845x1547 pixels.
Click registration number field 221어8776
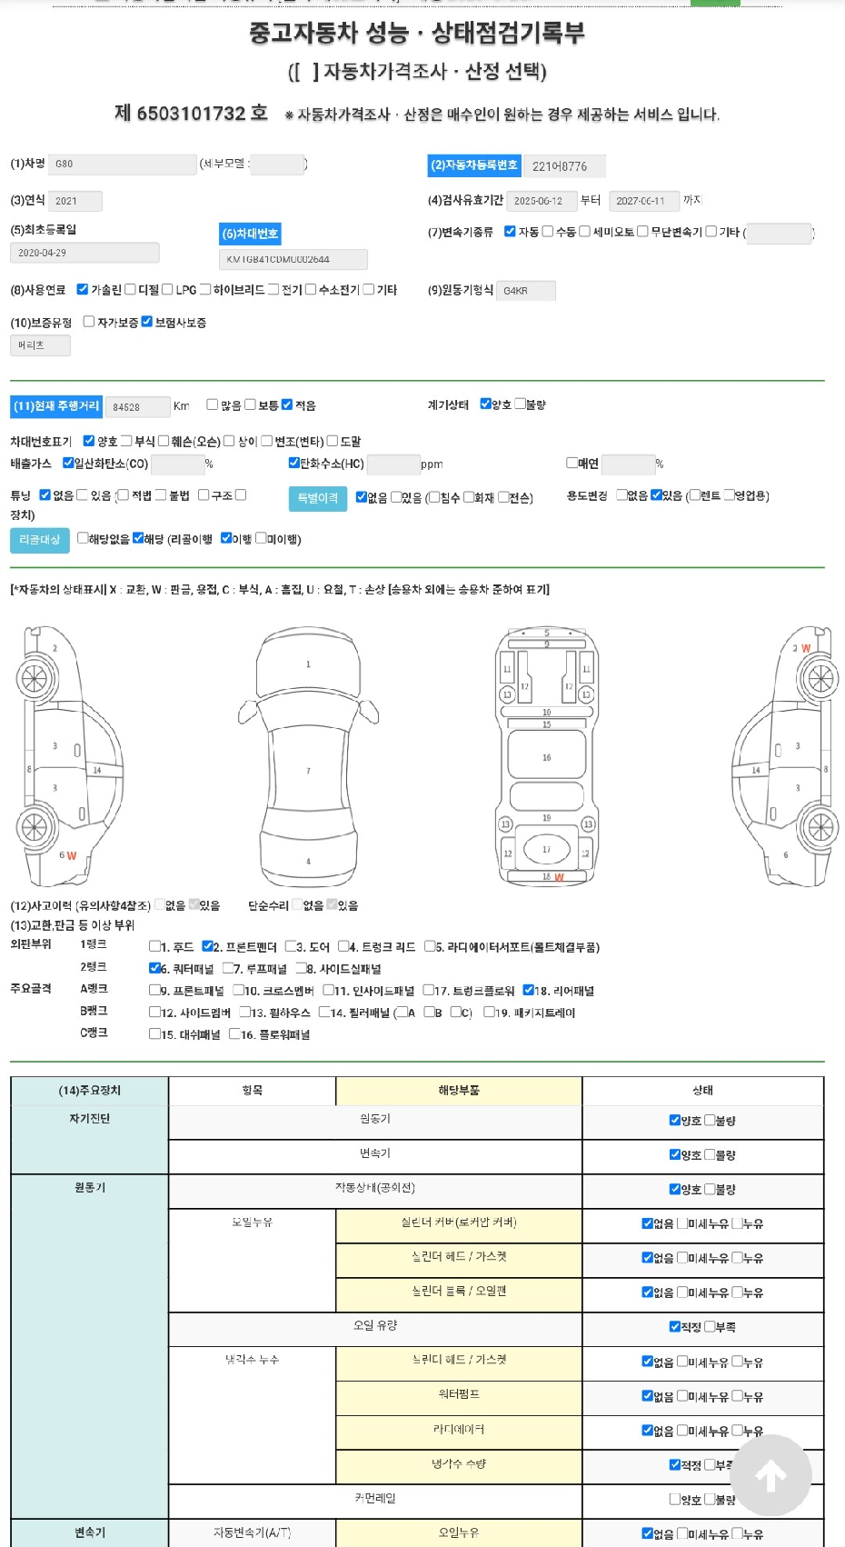click(564, 166)
